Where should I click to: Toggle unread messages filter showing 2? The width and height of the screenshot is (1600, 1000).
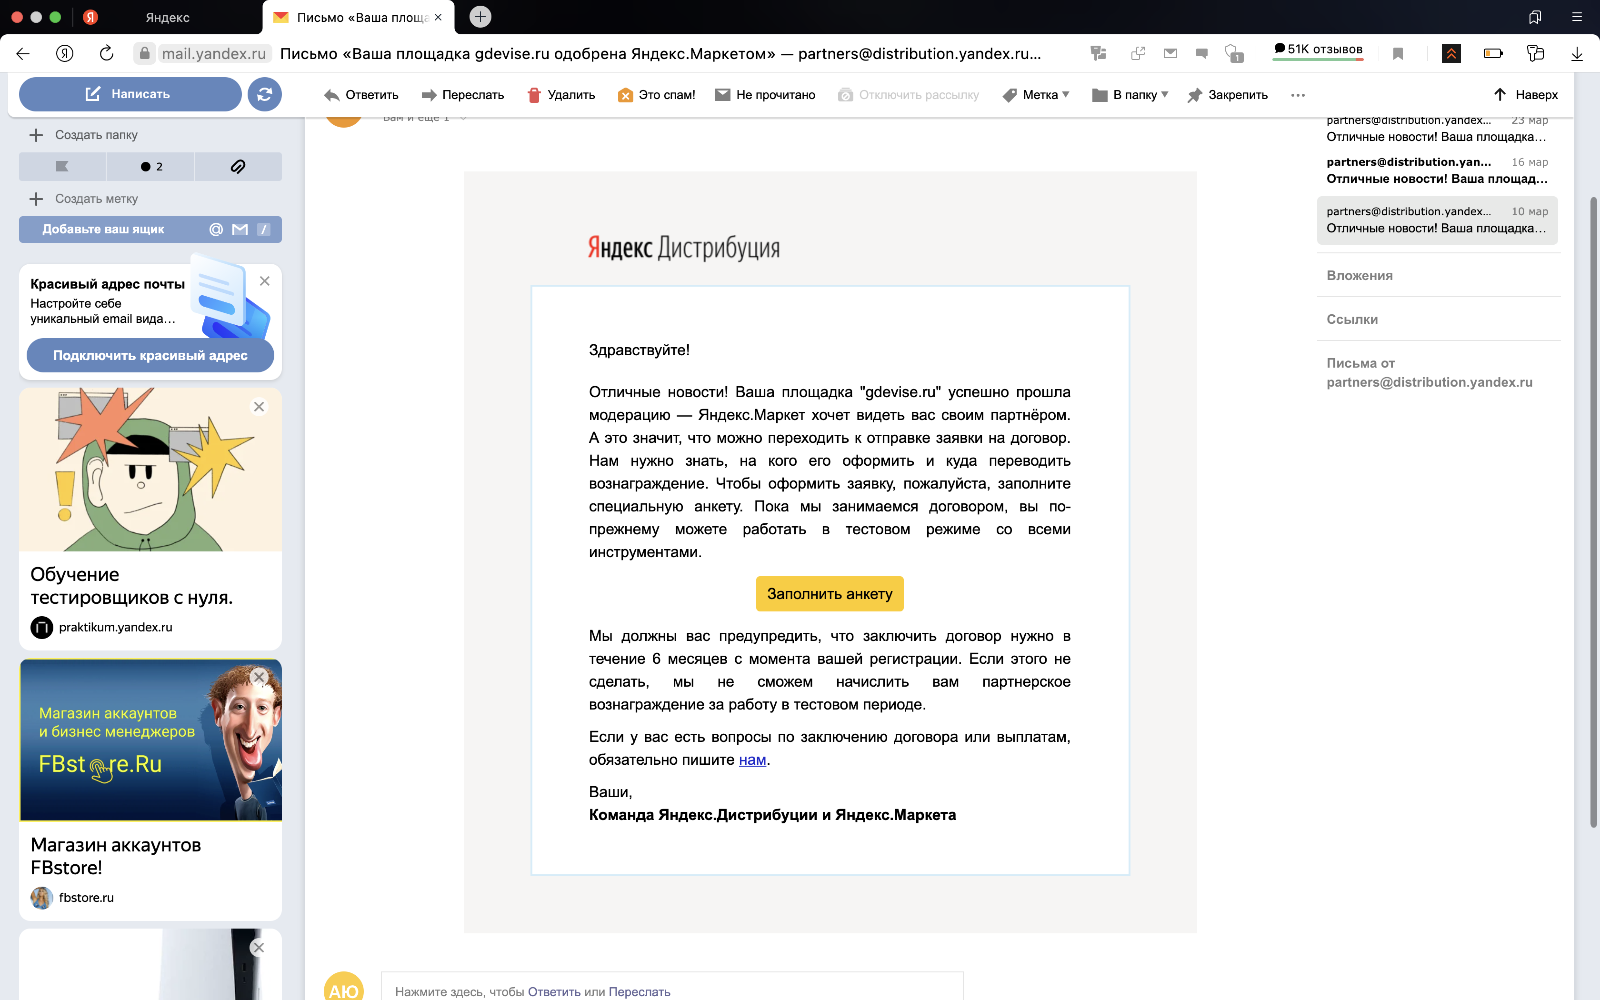(151, 167)
